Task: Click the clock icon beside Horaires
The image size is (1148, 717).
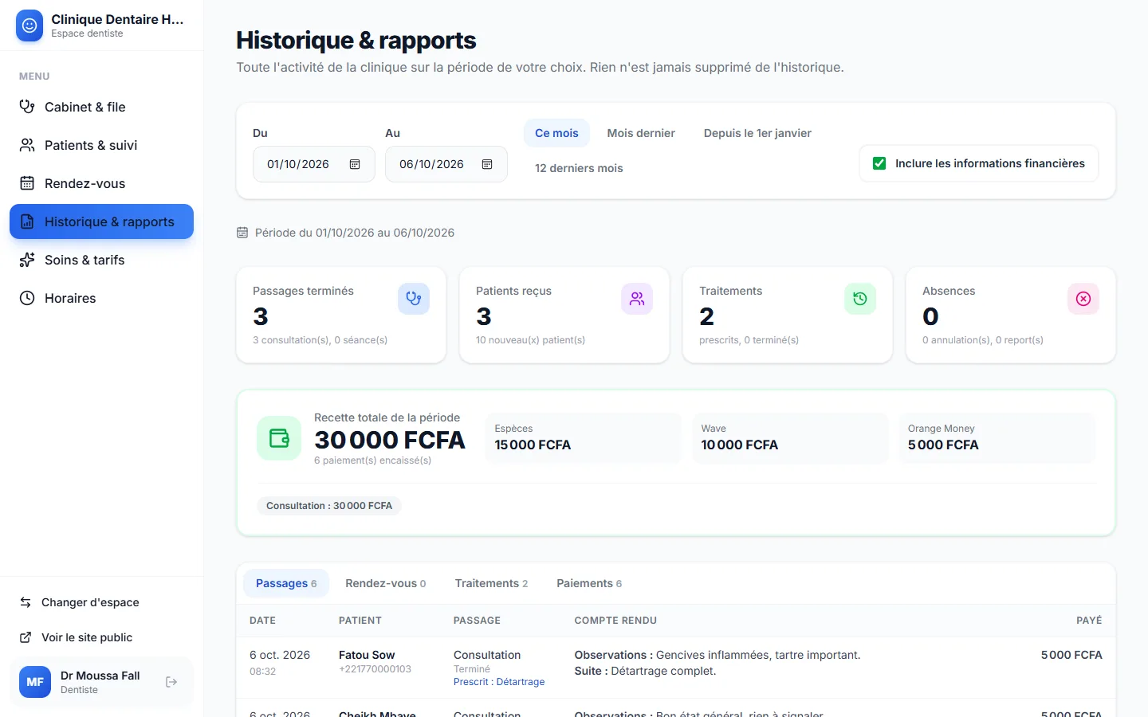Action: [27, 298]
